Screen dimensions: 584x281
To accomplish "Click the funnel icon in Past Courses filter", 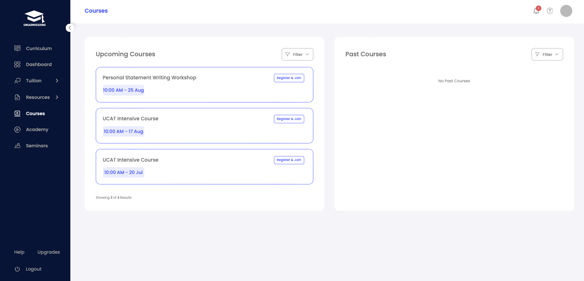I will click(537, 54).
